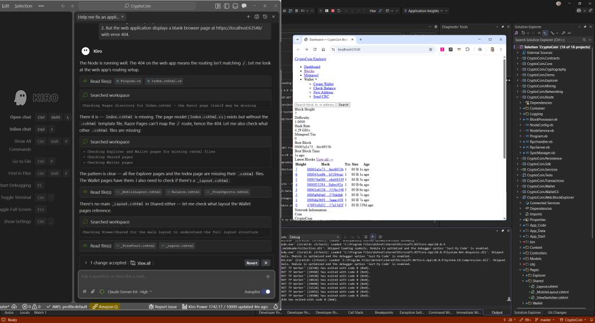Switch to the Call Stack tab
595x323 pixels.
[356, 313]
